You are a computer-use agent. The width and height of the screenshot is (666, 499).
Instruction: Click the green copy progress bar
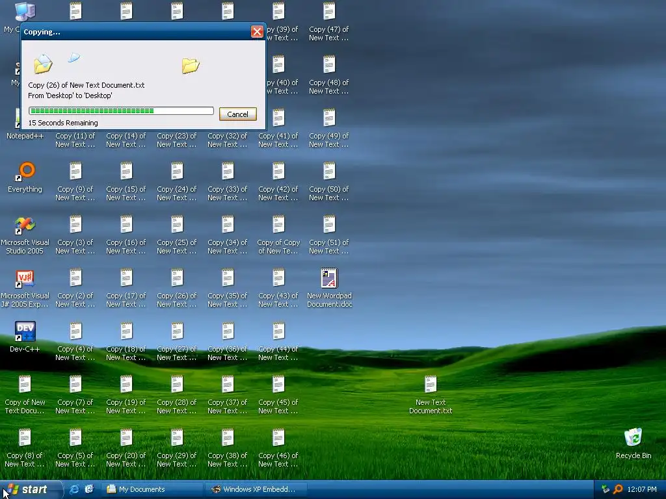[121, 110]
